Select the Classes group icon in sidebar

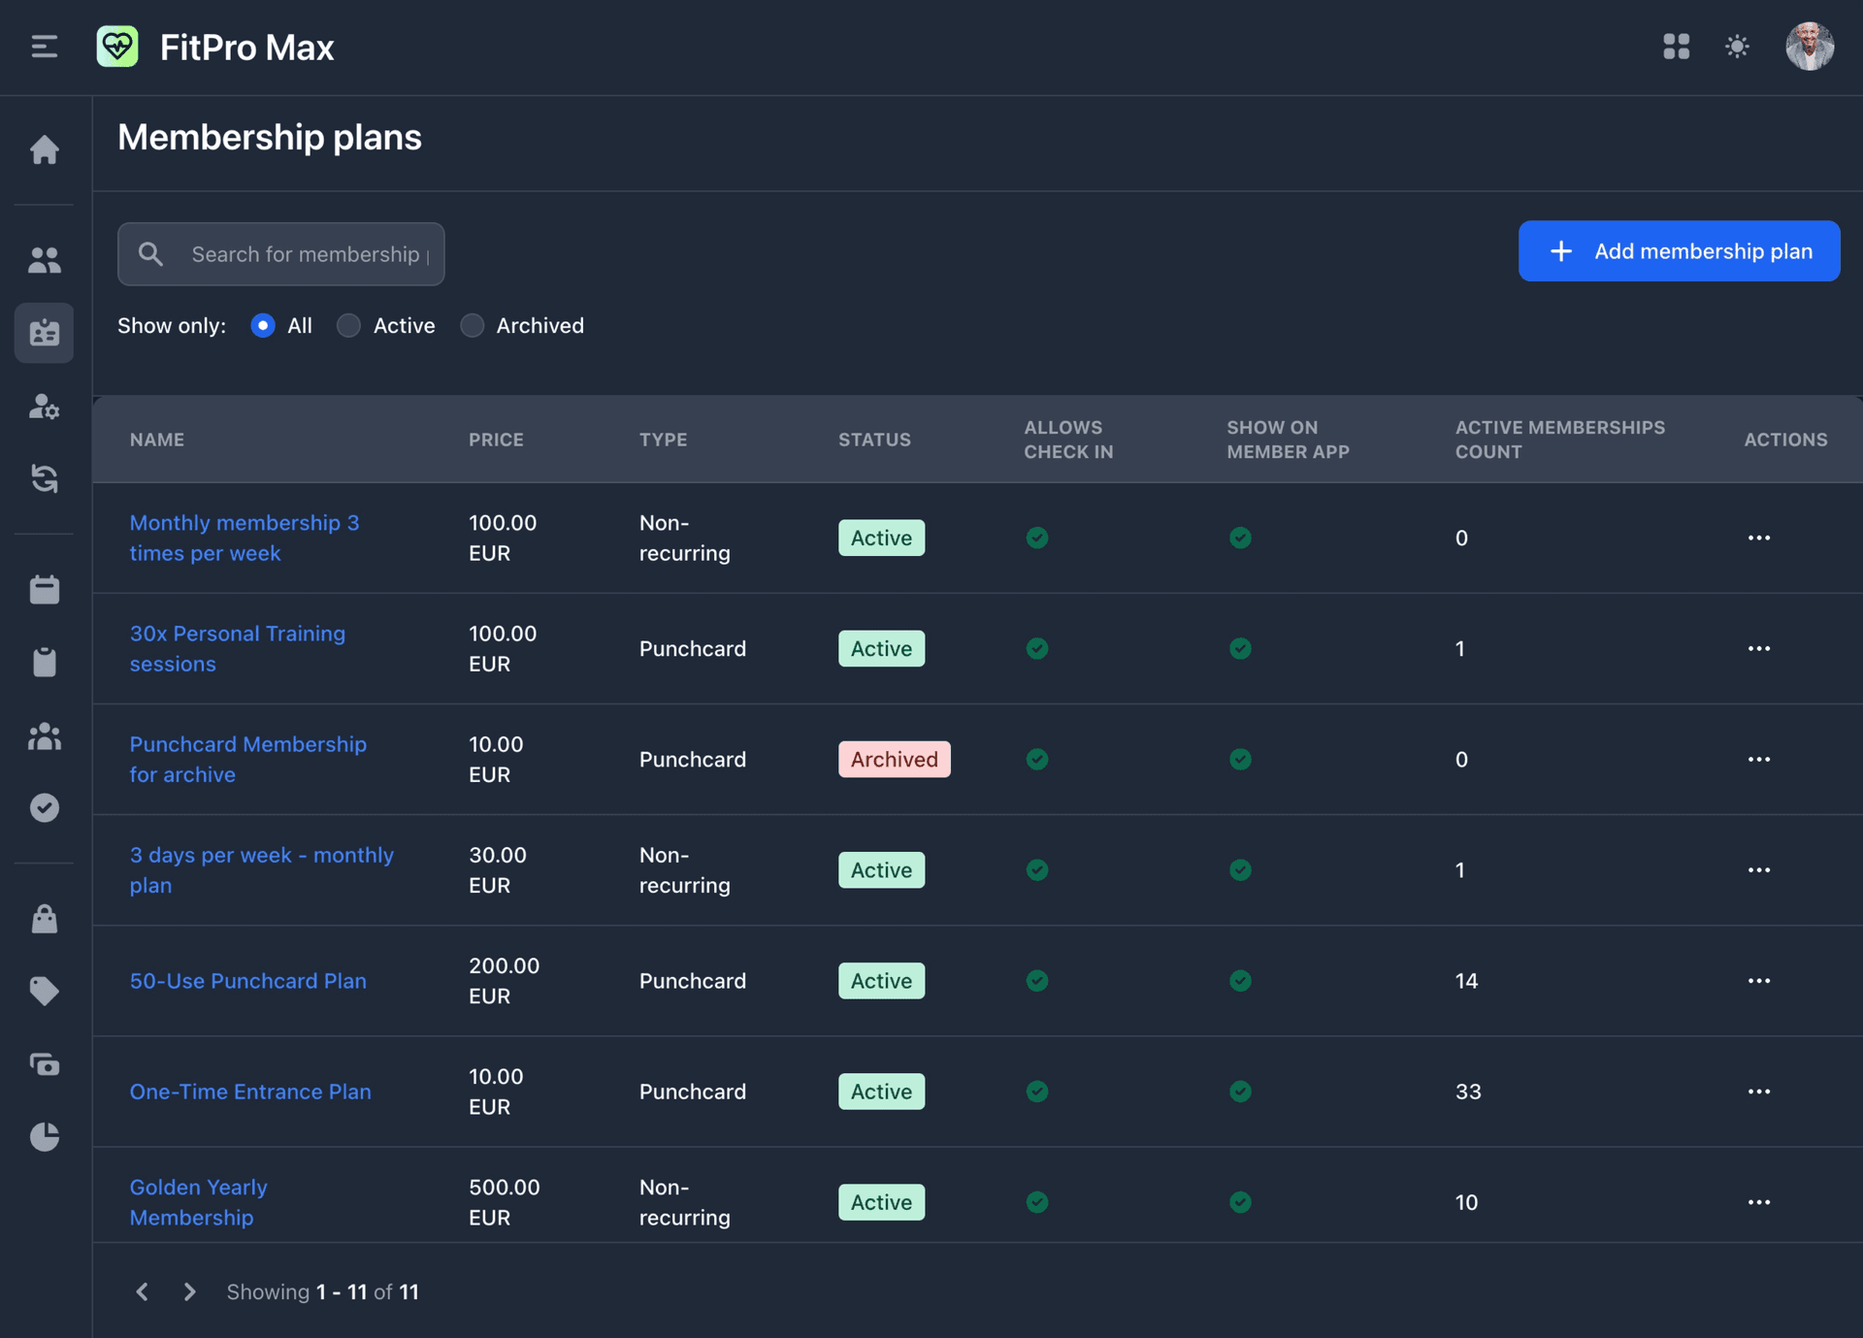(45, 737)
